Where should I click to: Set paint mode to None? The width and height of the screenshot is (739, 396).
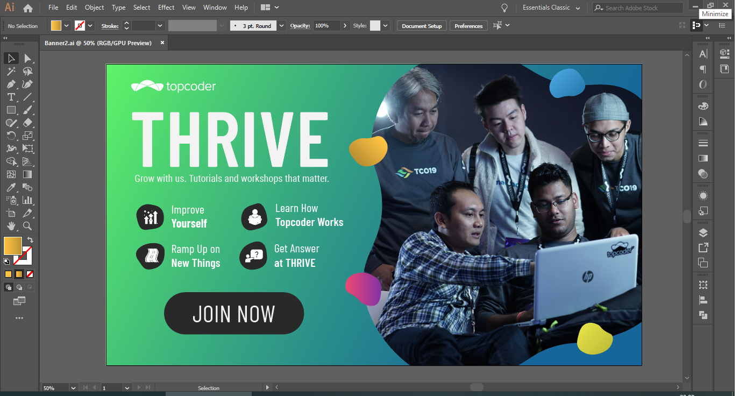[x=30, y=274]
